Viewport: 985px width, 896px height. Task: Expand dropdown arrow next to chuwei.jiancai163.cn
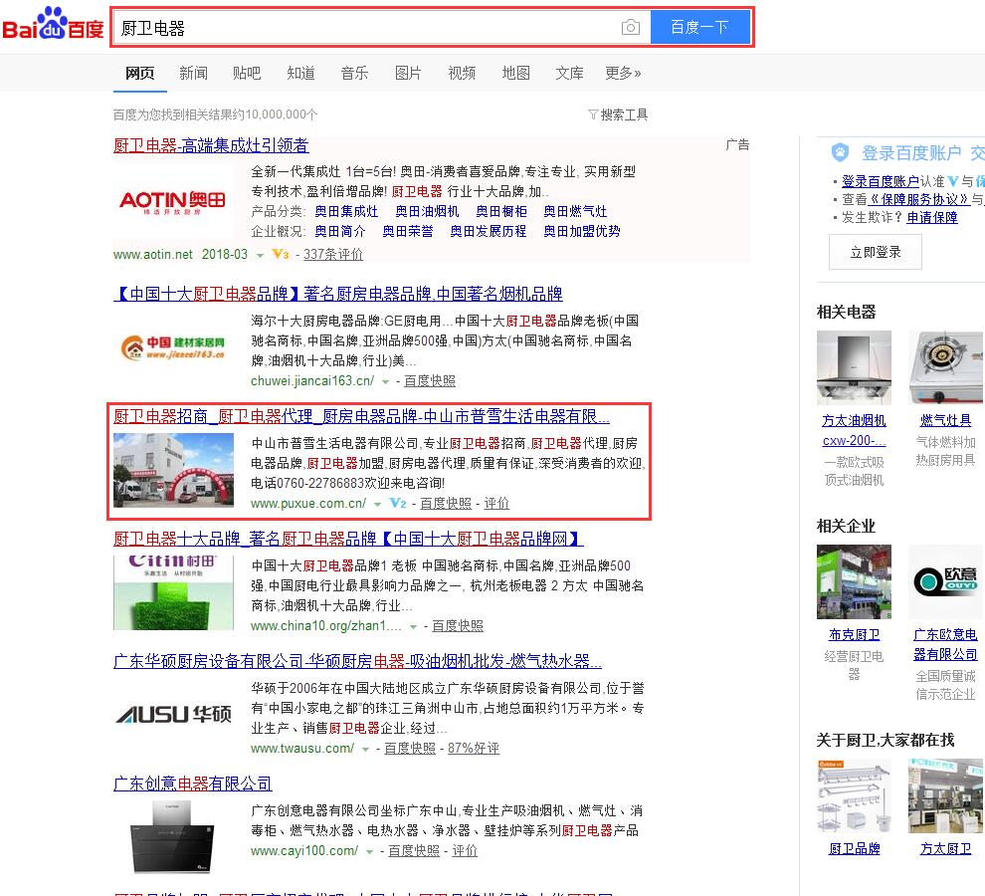(x=385, y=381)
